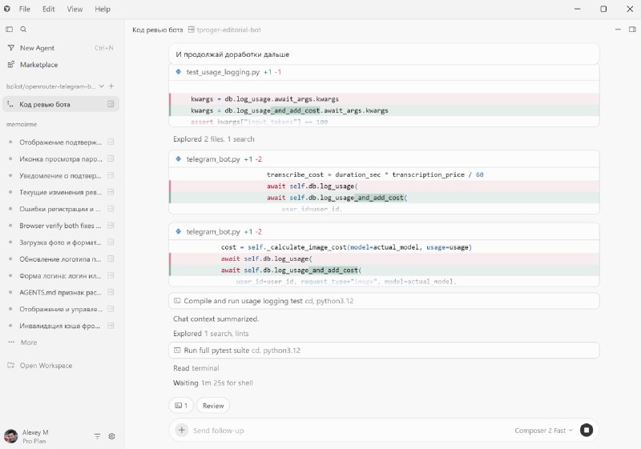Expand 'Run full pytest suite' command
Viewport: 641px width, 449px height.
(384, 351)
